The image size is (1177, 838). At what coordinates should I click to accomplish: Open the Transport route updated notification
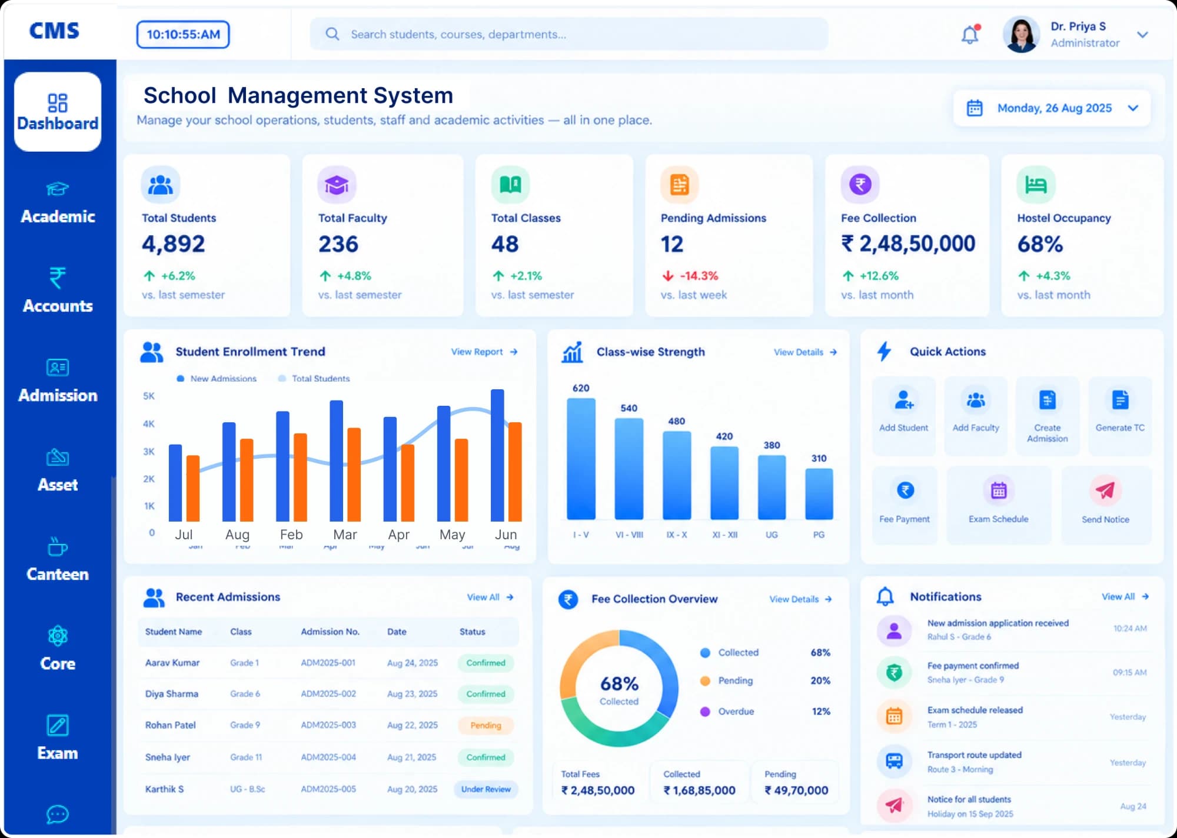coord(1012,762)
